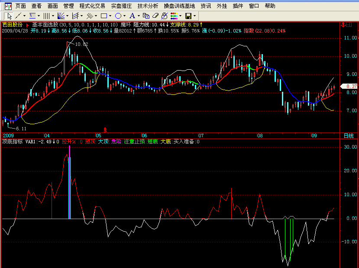Viewport: 359px width, 268px height.
Task: Open the 实盘猎庄 menu
Action: (121, 6)
